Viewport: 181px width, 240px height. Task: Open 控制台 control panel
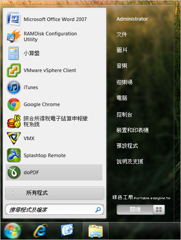pos(124,114)
